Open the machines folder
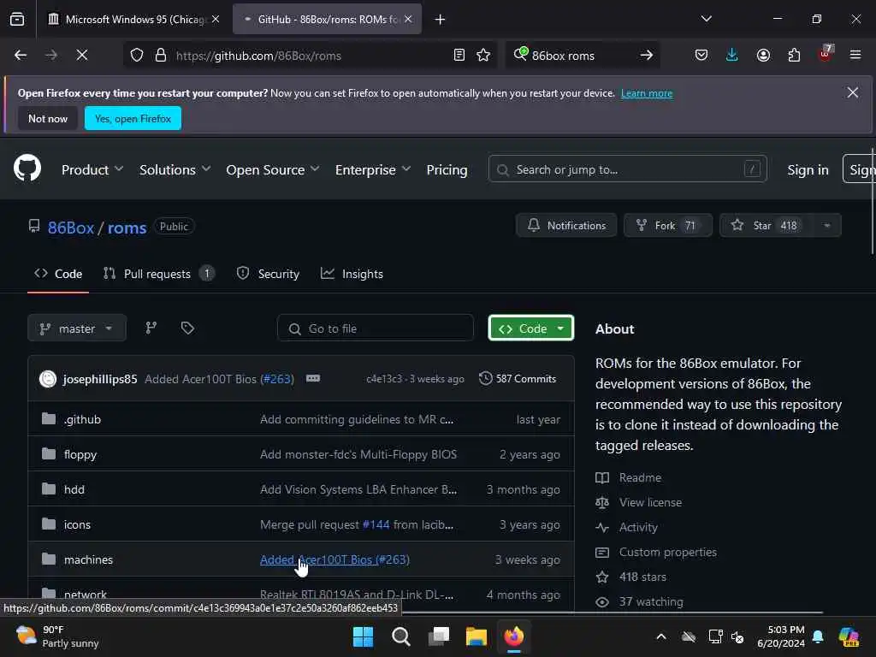This screenshot has width=876, height=657. (88, 559)
